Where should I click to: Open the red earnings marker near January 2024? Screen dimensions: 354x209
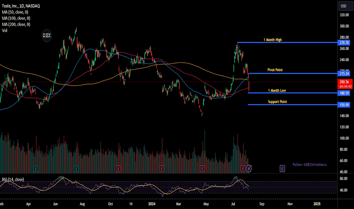[161, 169]
